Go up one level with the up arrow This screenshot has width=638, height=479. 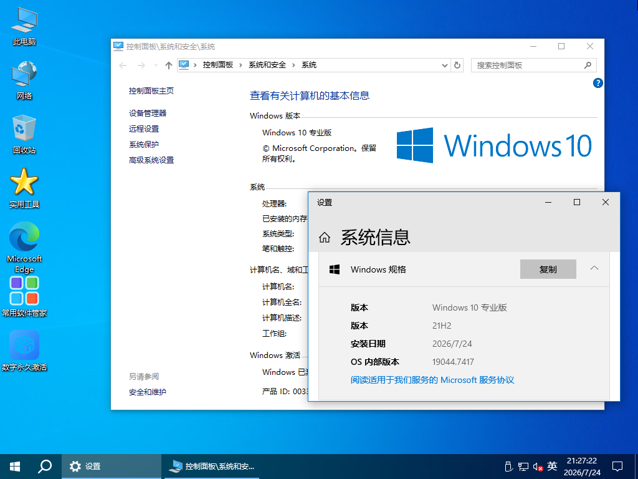pos(168,65)
